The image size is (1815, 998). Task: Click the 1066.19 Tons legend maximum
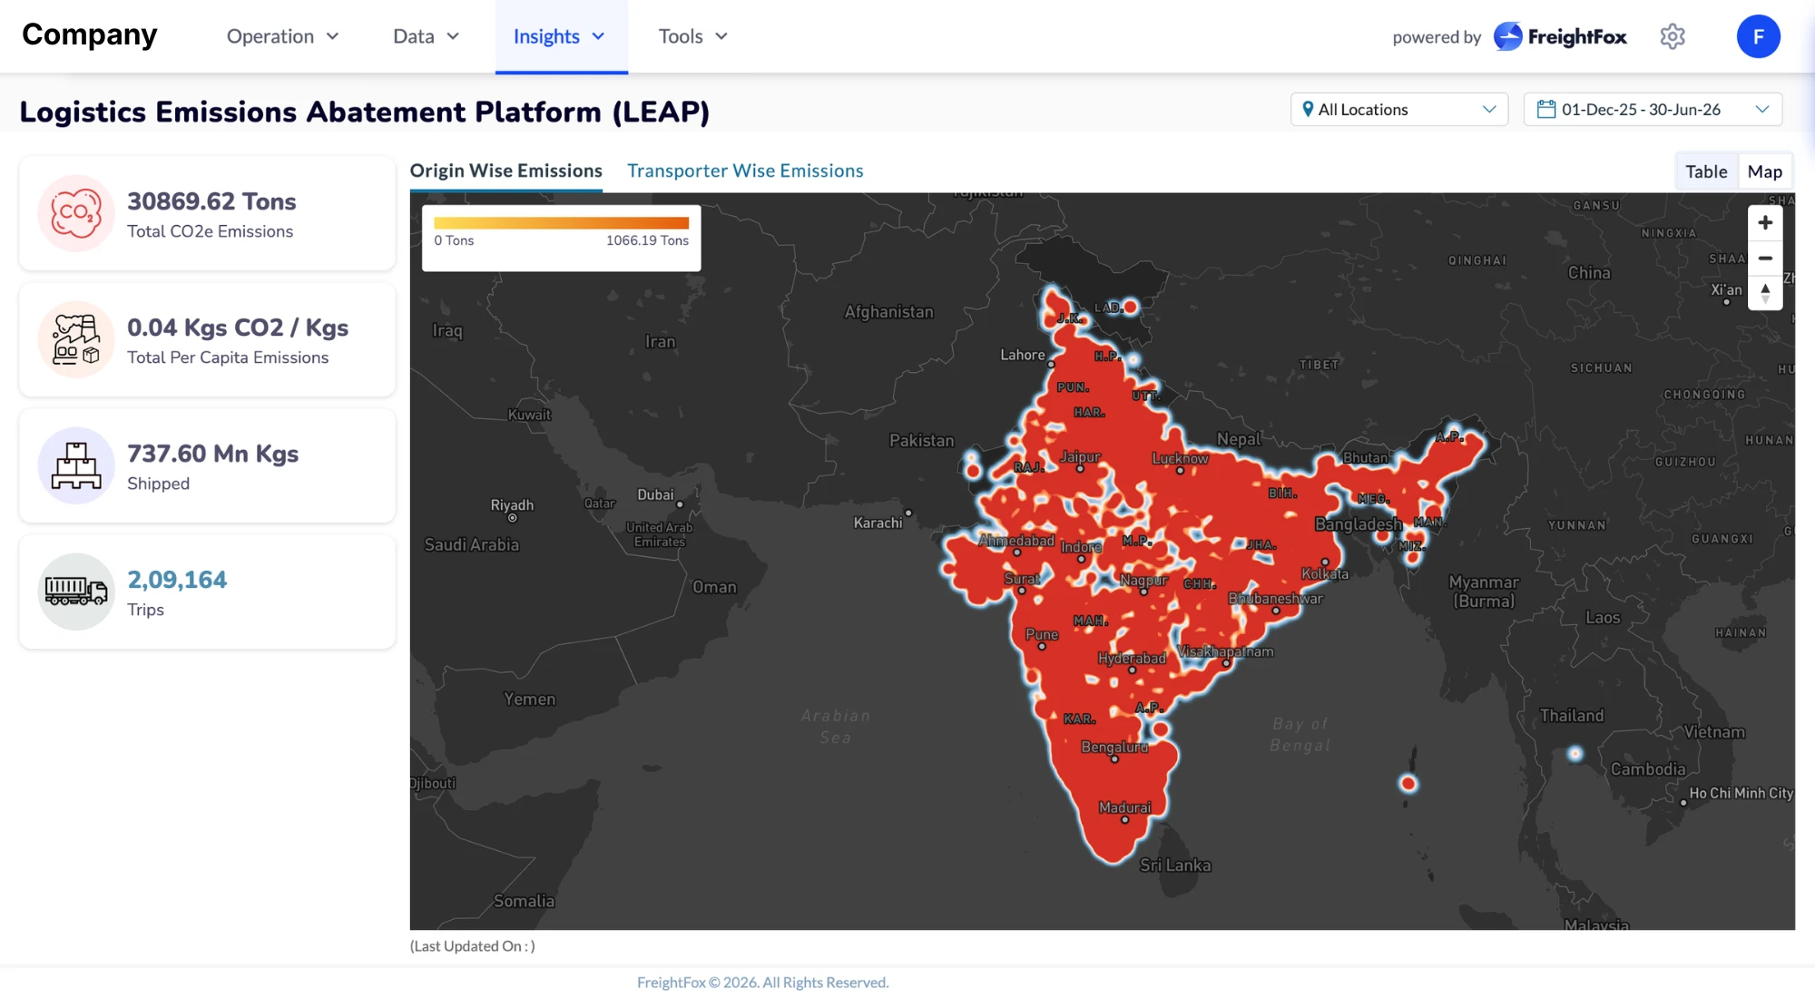coord(647,240)
